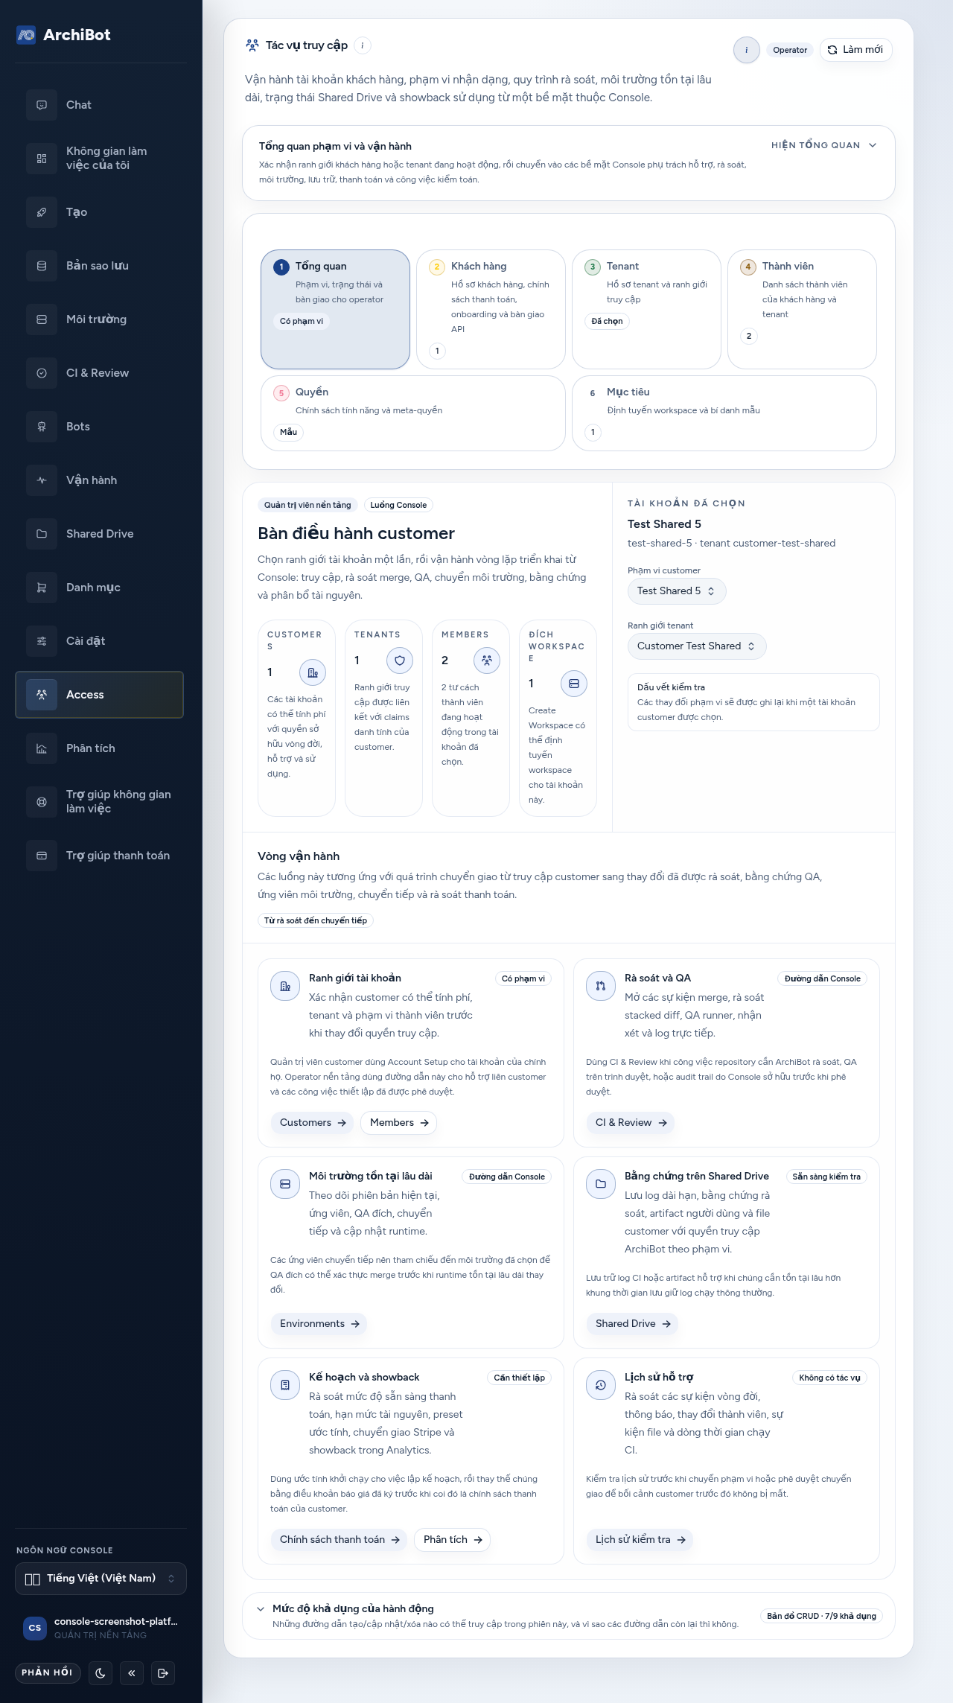Click the info icon beside Tác vụ truy cập

tap(363, 45)
